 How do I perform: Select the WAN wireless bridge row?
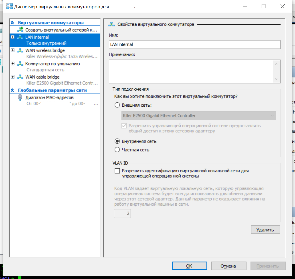point(55,53)
